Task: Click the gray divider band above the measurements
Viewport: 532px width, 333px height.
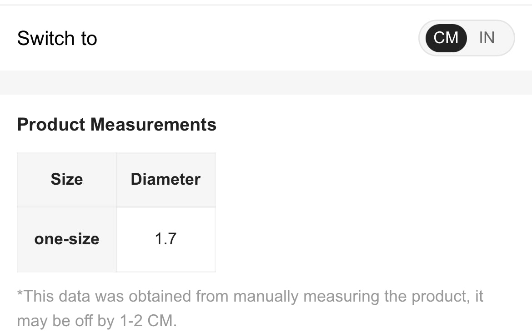Action: 266,82
